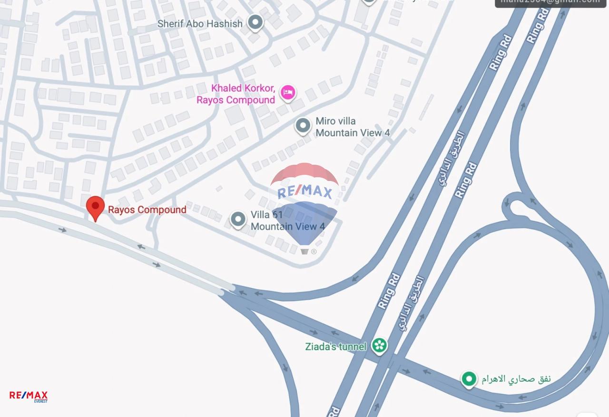The height and width of the screenshot is (417, 609).
Task: Select the Villa 61 Mountain View 4 text
Action: pyautogui.click(x=288, y=221)
